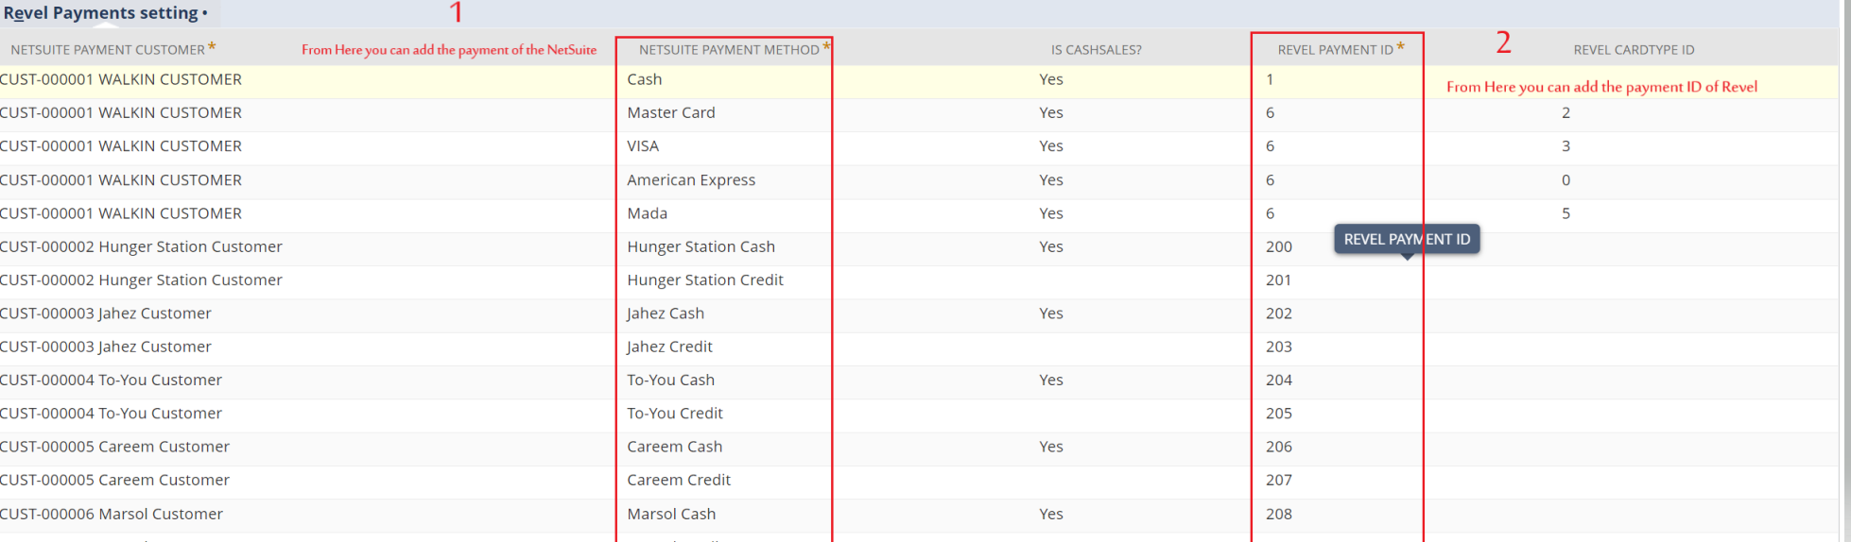The height and width of the screenshot is (542, 1851).
Task: Select the Yes cashsales value in Careem Cash row
Action: pyautogui.click(x=1051, y=447)
